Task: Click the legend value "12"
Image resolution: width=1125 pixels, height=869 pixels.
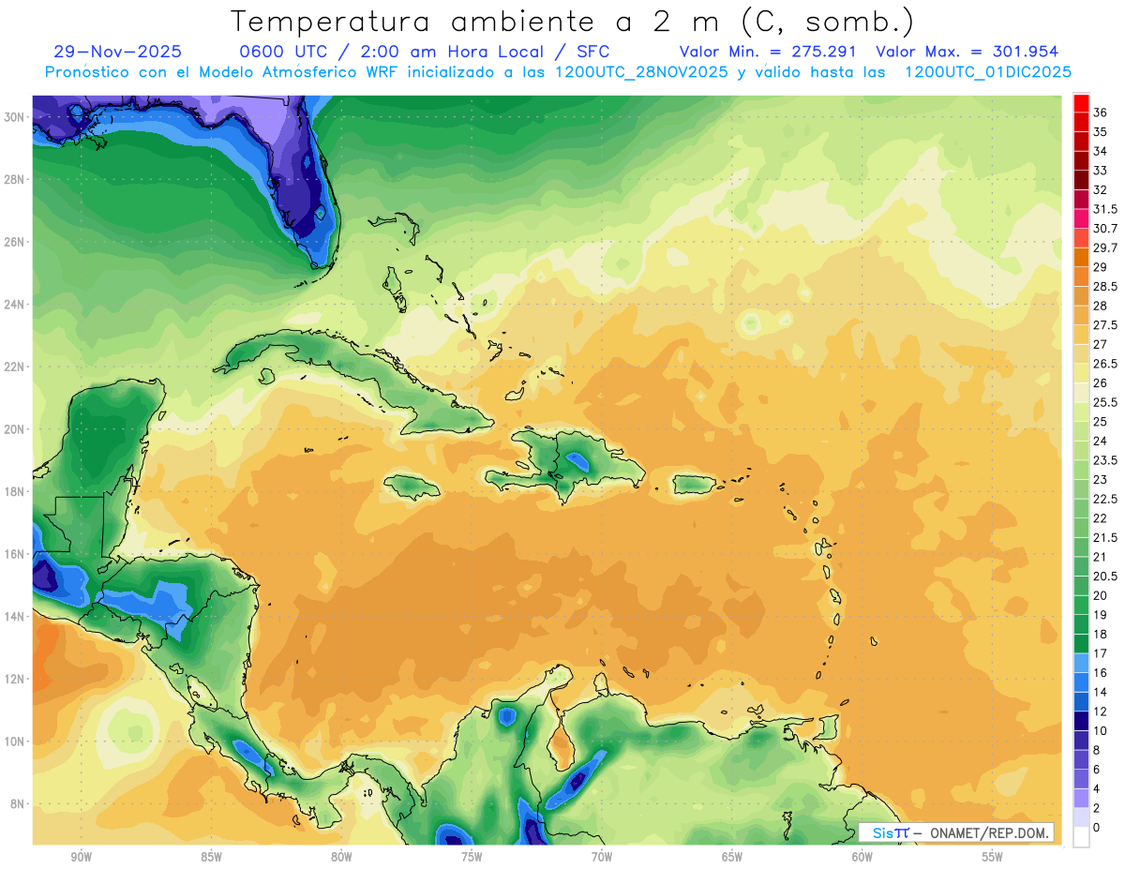Action: pos(1101,711)
